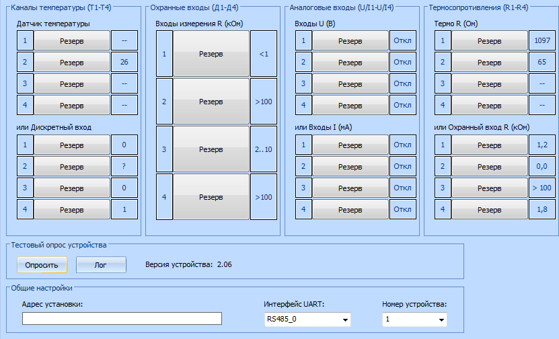Click the Опросить button

coord(42,265)
